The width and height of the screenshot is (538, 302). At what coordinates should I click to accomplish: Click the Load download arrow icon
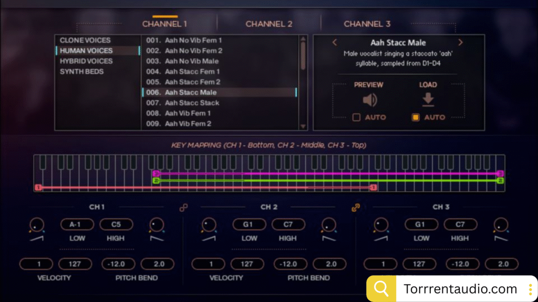428,100
